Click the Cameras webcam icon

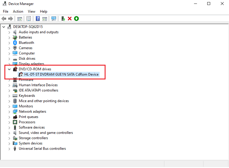15,48
